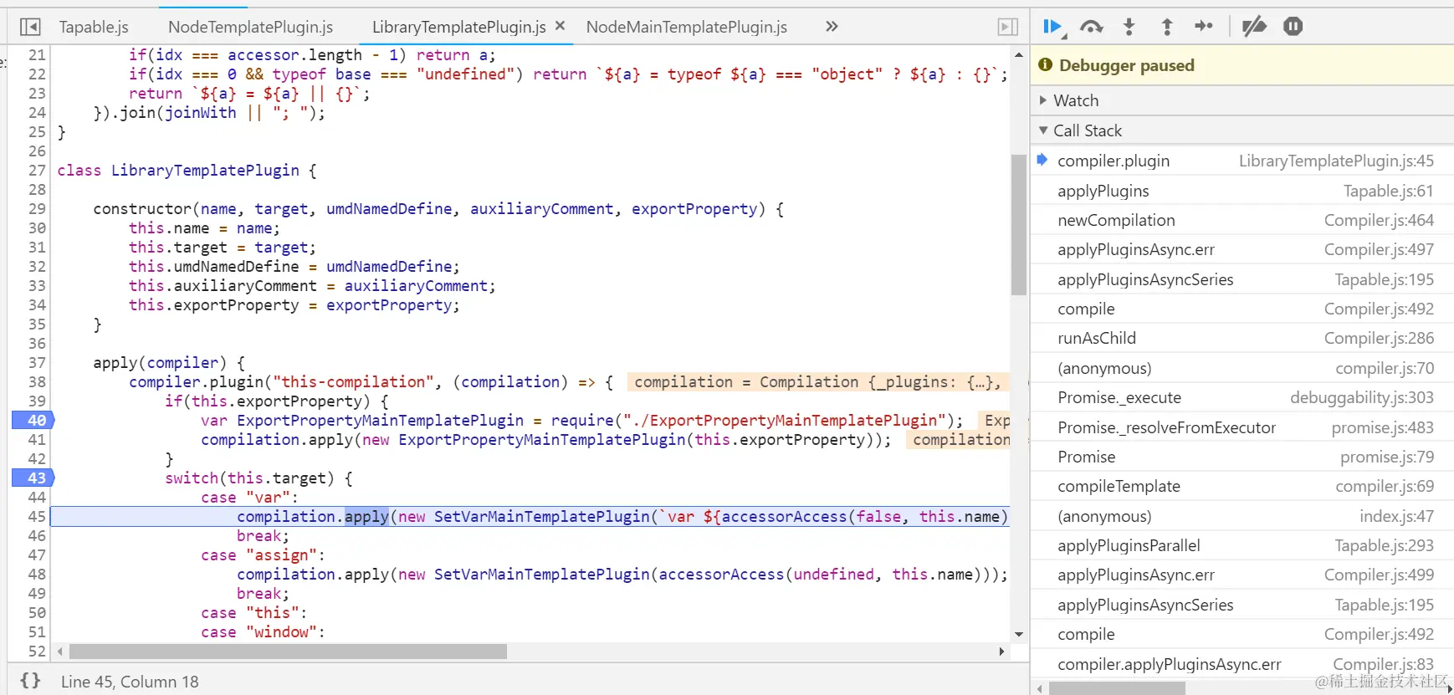Select the LibraryTemplatePlugin.js tab

pos(458,27)
